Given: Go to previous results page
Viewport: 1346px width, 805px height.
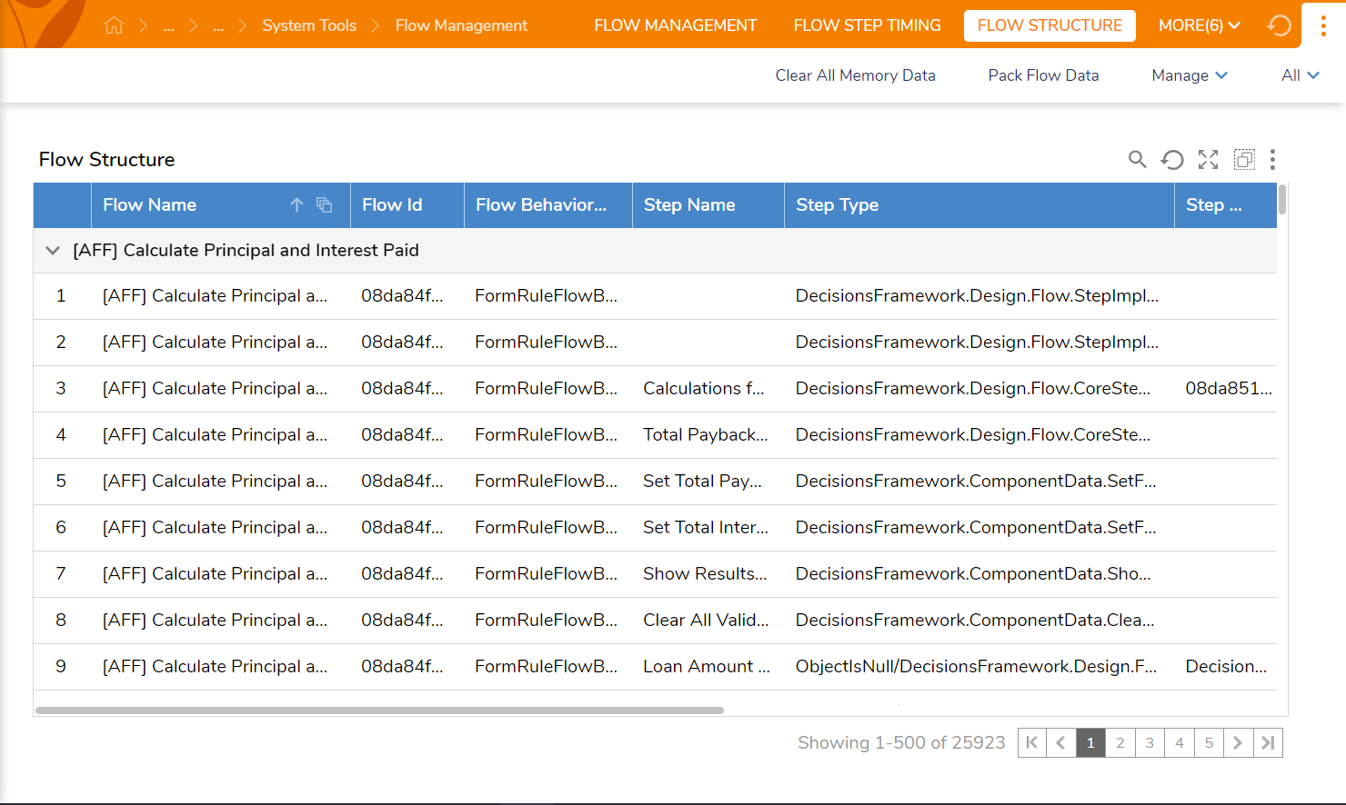Looking at the screenshot, I should coord(1060,743).
